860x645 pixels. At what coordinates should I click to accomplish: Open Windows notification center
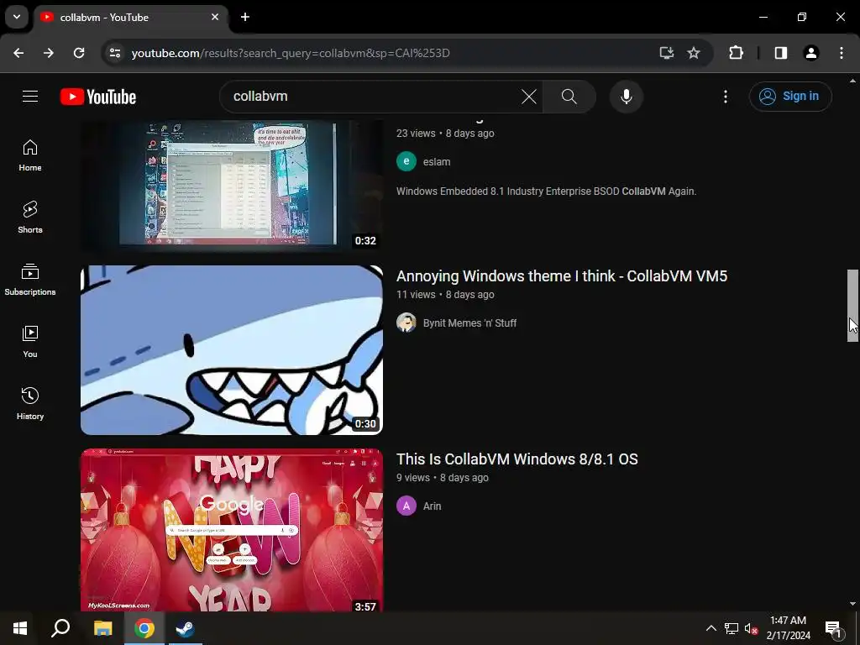832,628
